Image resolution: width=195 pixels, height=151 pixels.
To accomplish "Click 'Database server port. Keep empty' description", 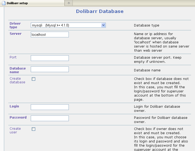I will [157, 59].
